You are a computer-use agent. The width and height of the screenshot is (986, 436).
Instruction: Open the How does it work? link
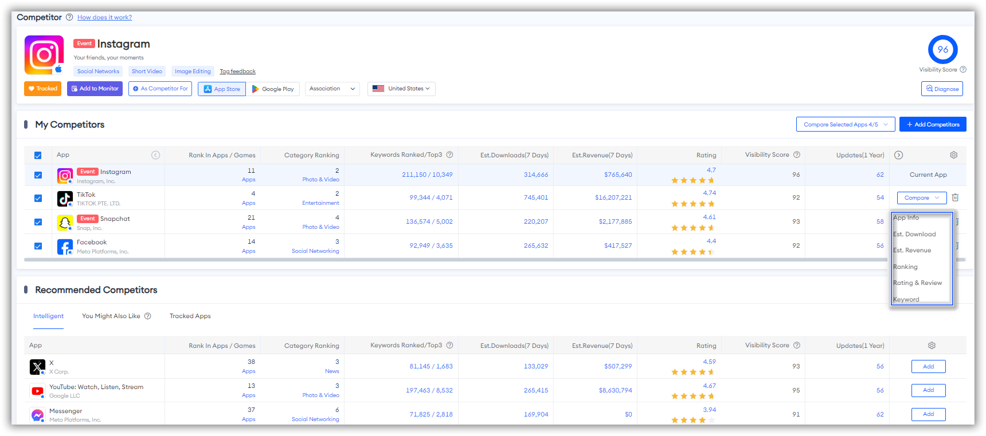[x=104, y=17]
